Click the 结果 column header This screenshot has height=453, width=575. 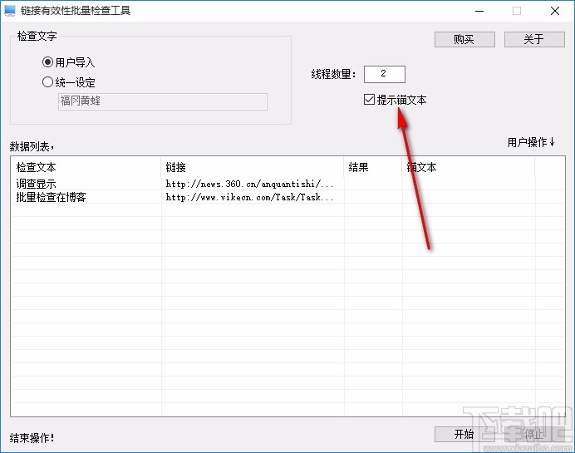[x=373, y=167]
